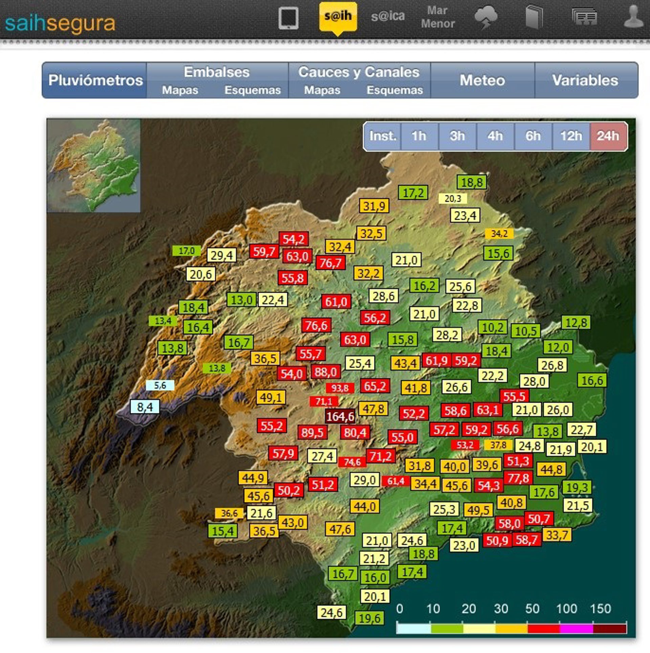Go to the Mar Menor section
This screenshot has width=650, height=653.
437,17
